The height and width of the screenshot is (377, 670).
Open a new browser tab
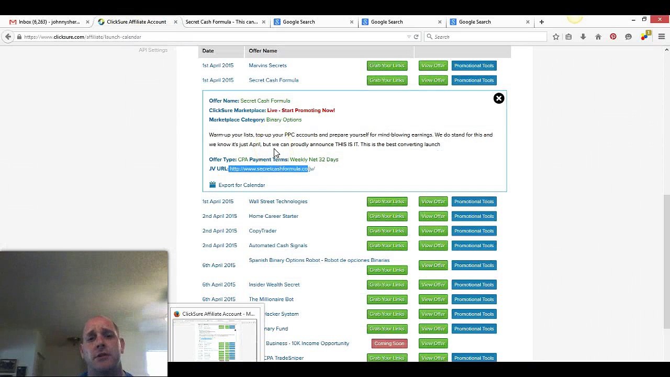tap(542, 22)
